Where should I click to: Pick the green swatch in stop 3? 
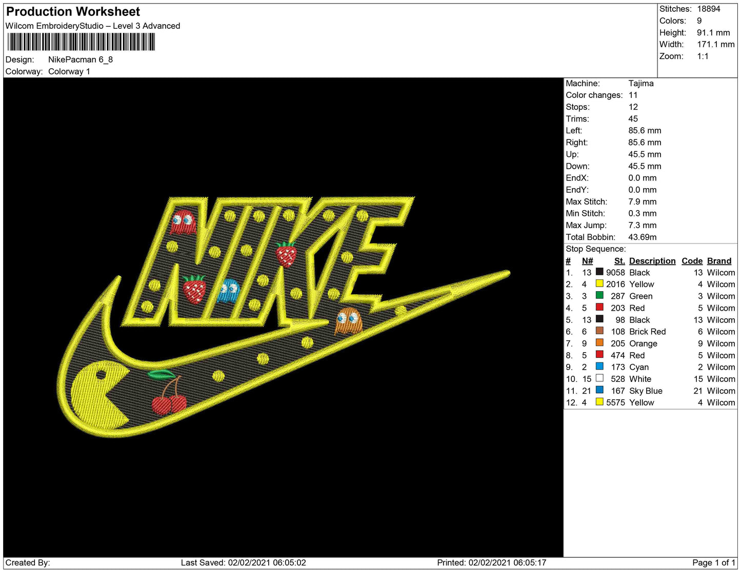[x=599, y=295]
